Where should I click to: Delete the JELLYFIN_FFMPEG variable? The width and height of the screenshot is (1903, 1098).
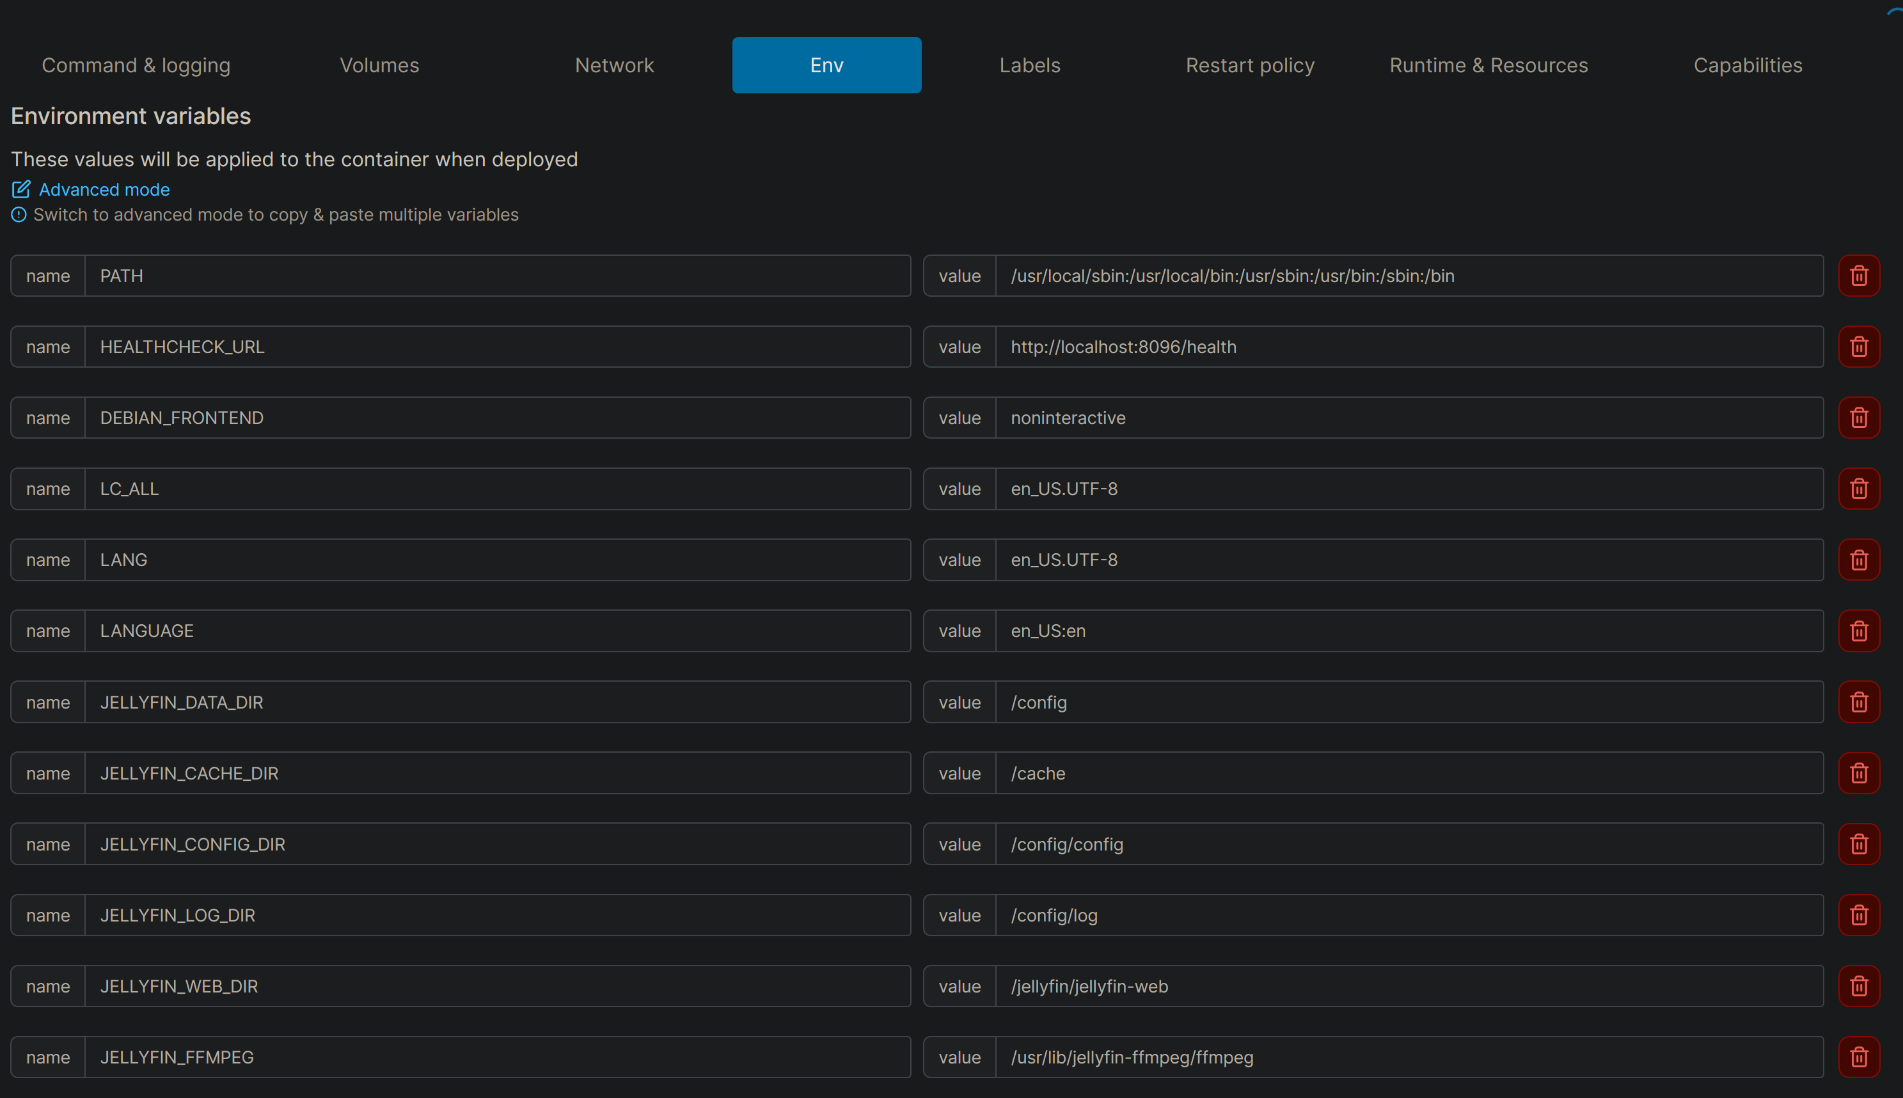(1858, 1057)
